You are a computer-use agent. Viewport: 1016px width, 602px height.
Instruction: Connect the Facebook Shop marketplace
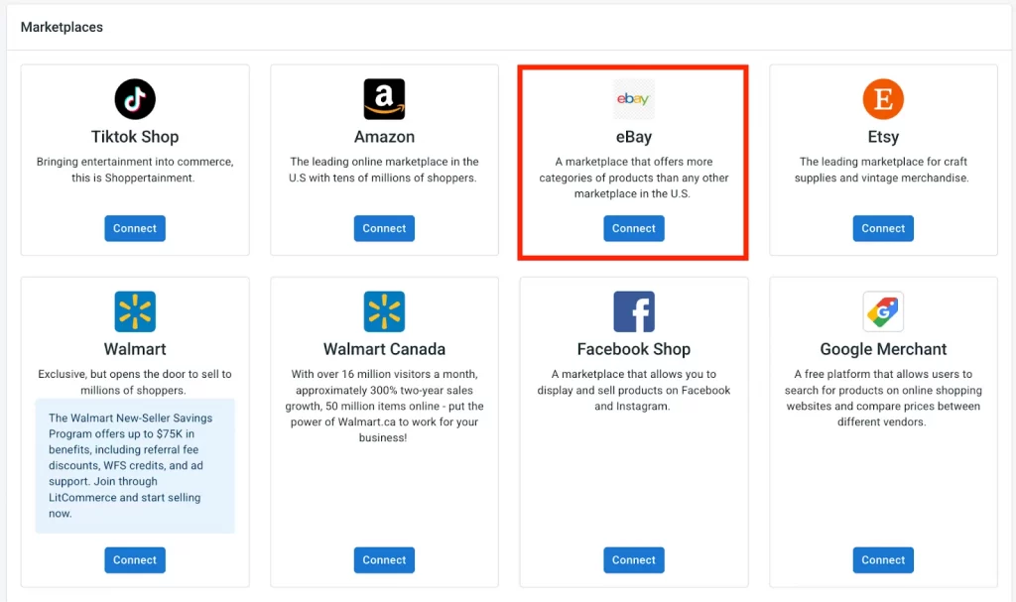[x=633, y=559]
